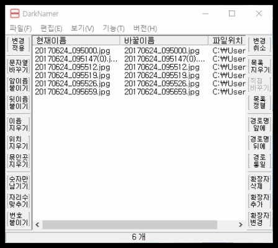Click scroll left arrow of horizontal scrollbar
The image size is (278, 248).
(x=37, y=224)
